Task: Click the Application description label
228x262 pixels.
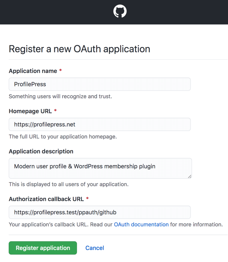Action: 41,151
